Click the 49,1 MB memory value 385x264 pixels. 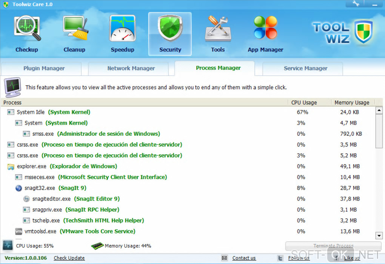[350, 166]
